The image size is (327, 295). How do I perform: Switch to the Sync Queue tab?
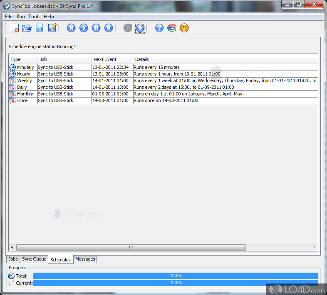coord(34,259)
